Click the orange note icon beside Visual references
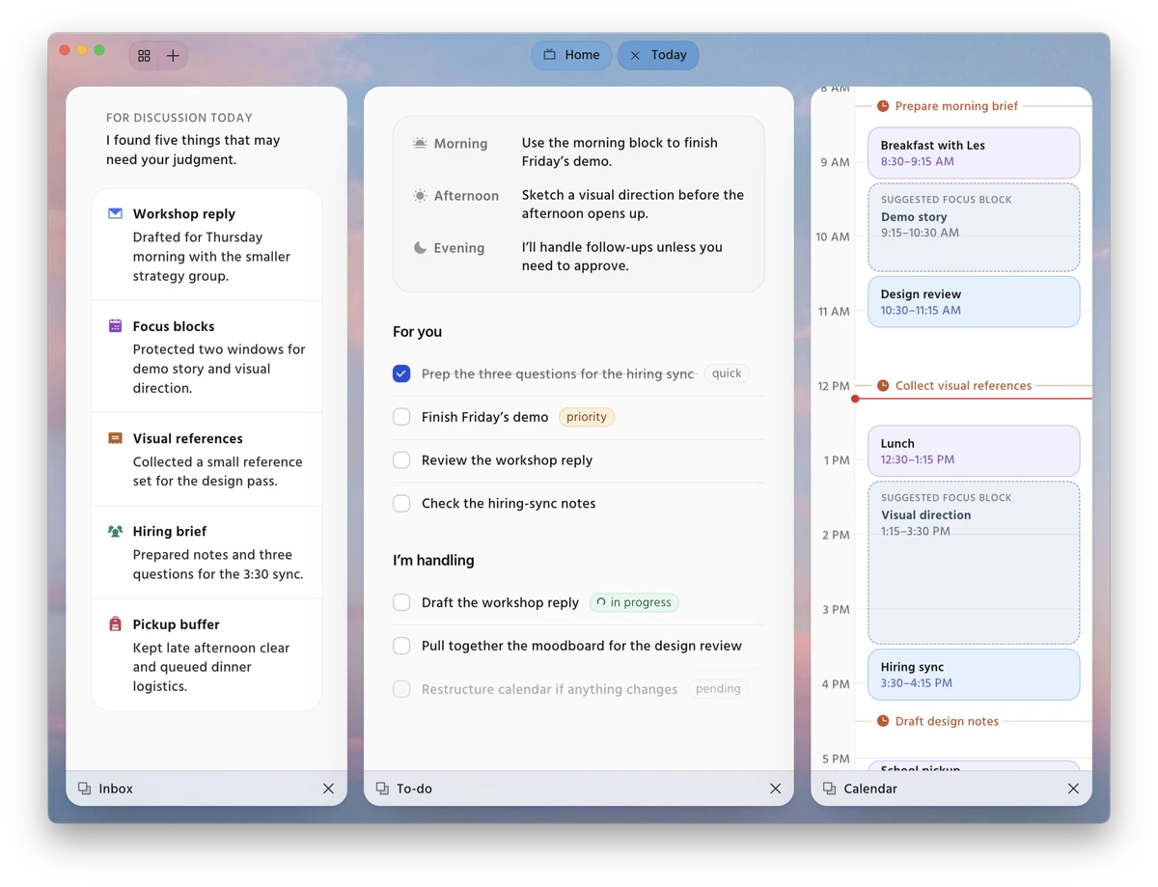Viewport: 1158px width, 887px height. coord(115,438)
